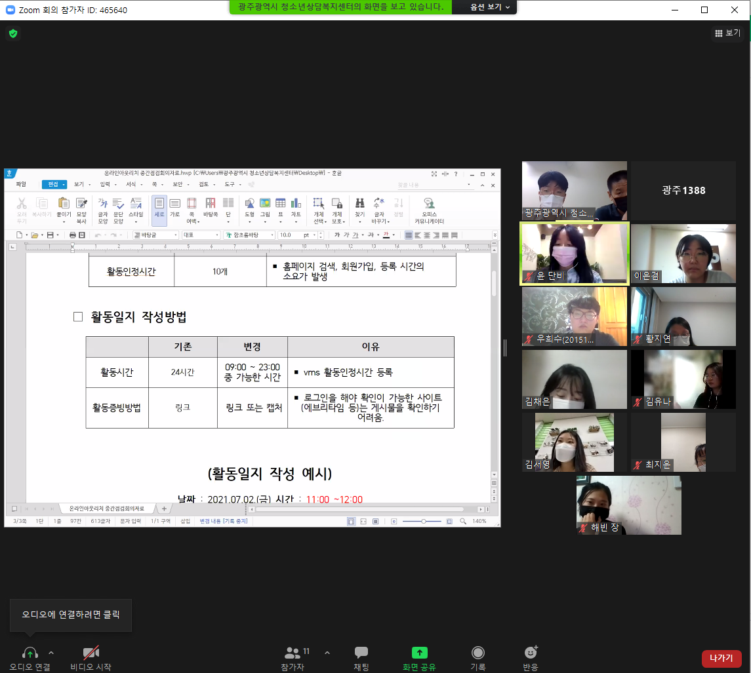Select the 그림 picture tool in Hangul toolbar
The width and height of the screenshot is (751, 673).
click(x=265, y=207)
